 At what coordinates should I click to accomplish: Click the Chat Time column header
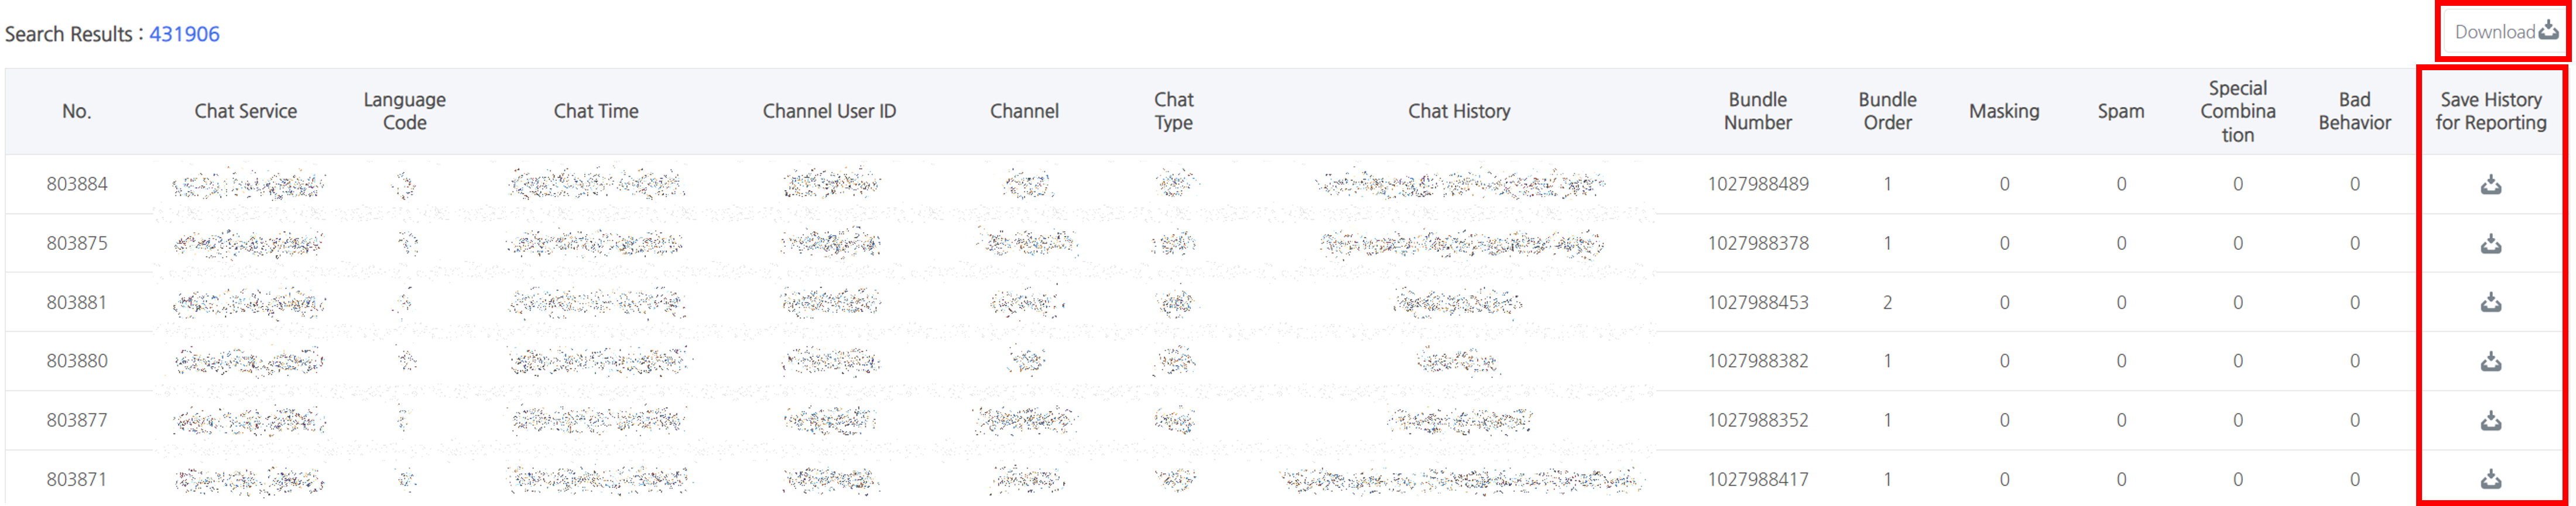coord(596,111)
